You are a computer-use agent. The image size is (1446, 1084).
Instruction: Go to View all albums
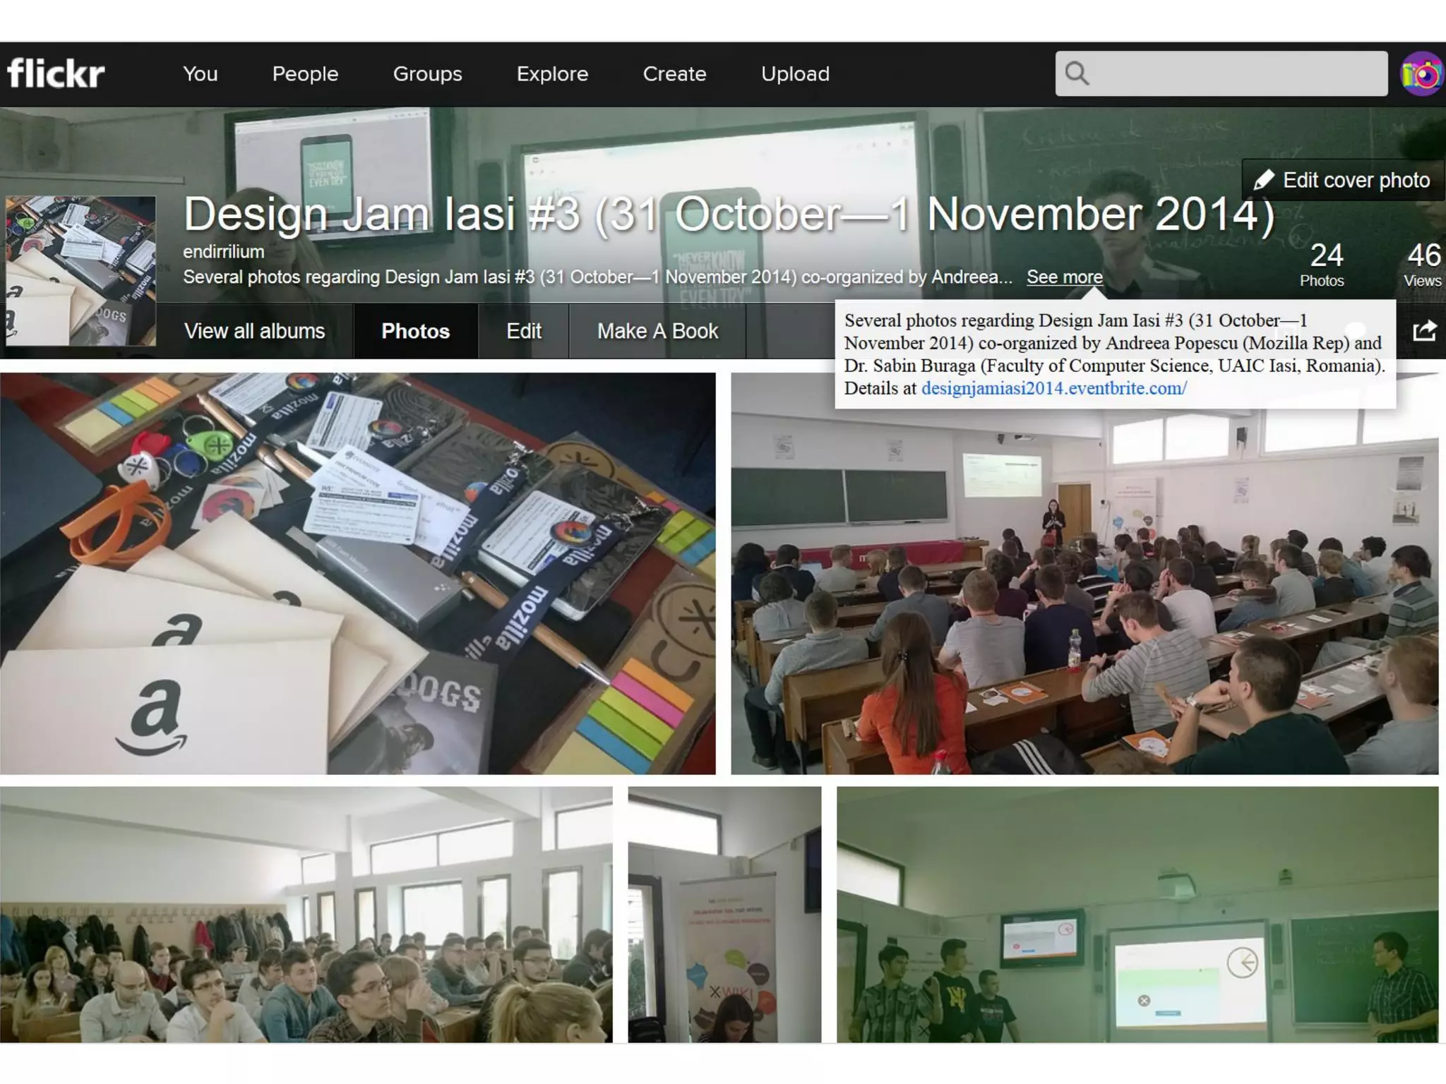tap(254, 331)
